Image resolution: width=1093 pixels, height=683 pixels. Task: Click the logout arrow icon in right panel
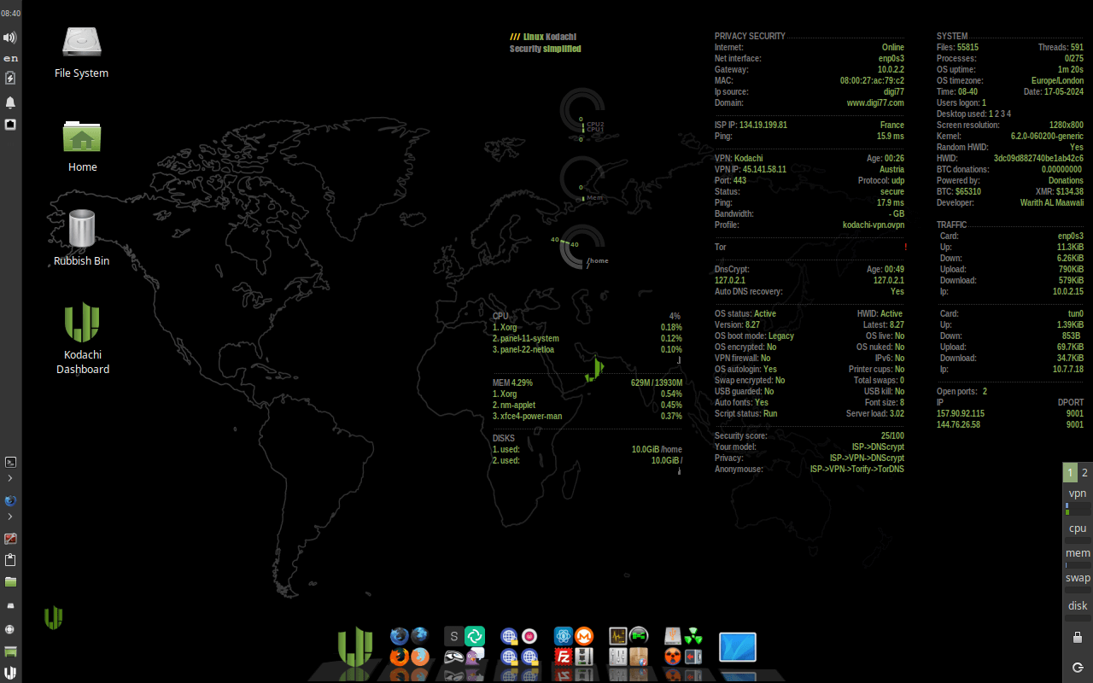[1078, 666]
